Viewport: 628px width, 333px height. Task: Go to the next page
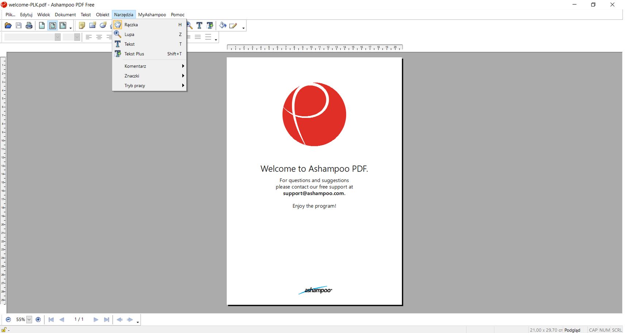[x=96, y=320]
